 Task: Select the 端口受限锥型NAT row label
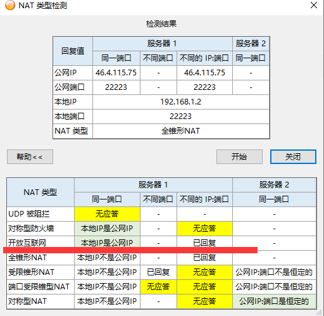coord(39,287)
